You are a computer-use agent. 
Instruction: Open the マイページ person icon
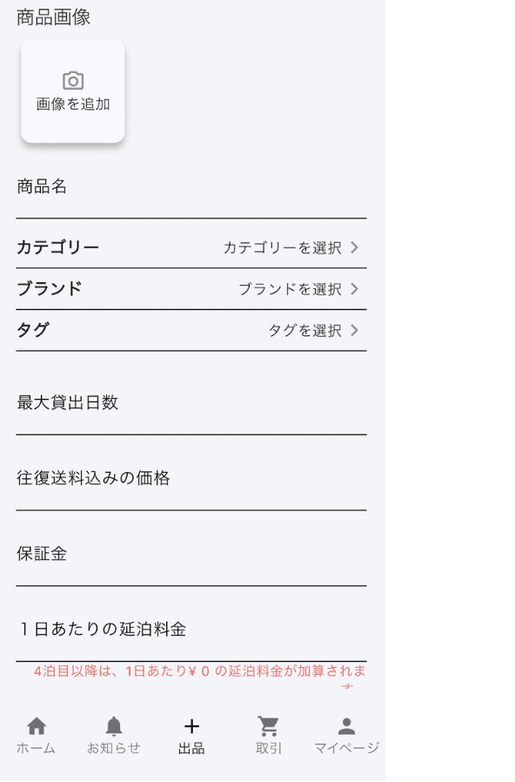click(x=346, y=726)
